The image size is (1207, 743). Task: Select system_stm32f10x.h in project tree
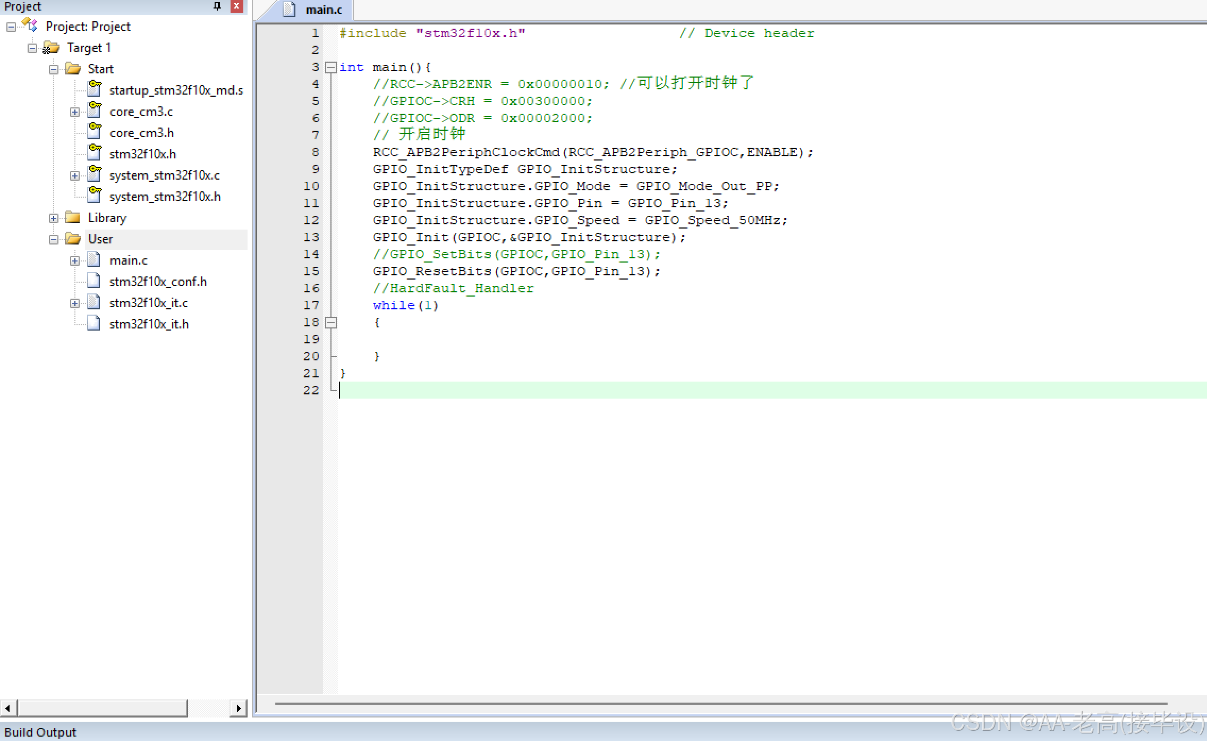pos(165,197)
